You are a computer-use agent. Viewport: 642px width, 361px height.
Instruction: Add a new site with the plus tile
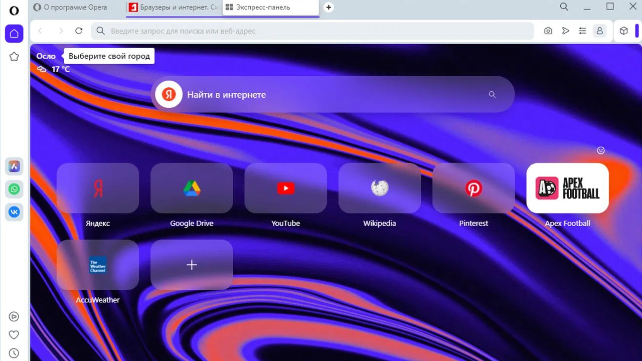(192, 265)
